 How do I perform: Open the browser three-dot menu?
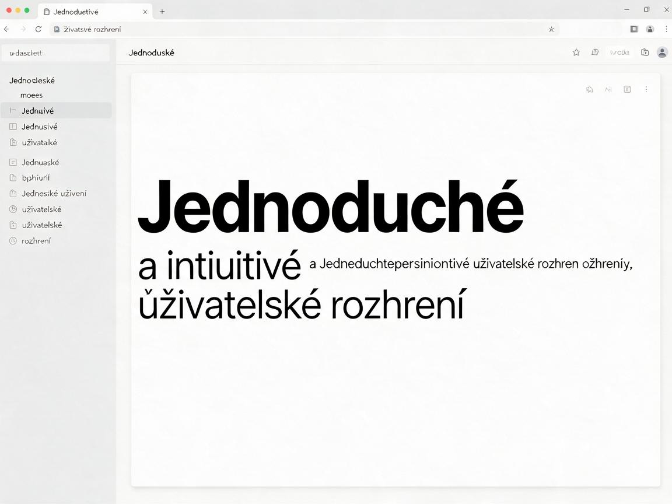(x=666, y=29)
